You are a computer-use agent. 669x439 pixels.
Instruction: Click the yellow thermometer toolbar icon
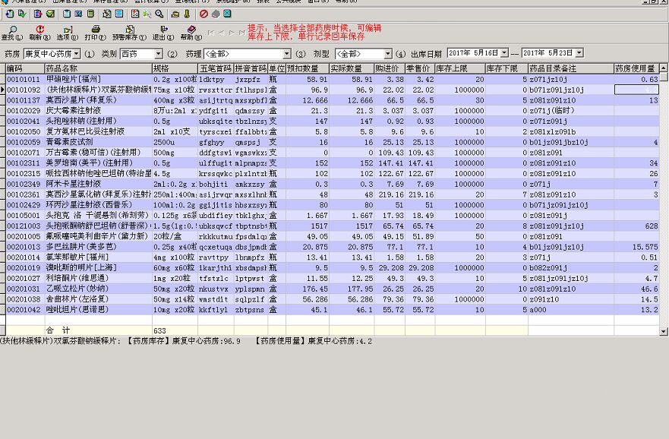tap(187, 14)
